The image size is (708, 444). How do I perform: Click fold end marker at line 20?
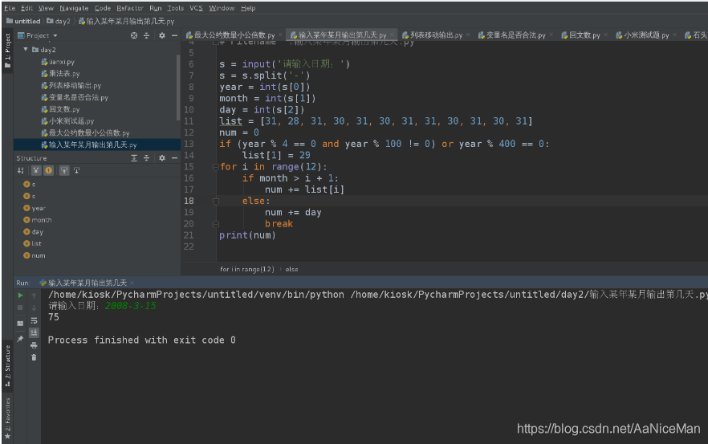[216, 224]
